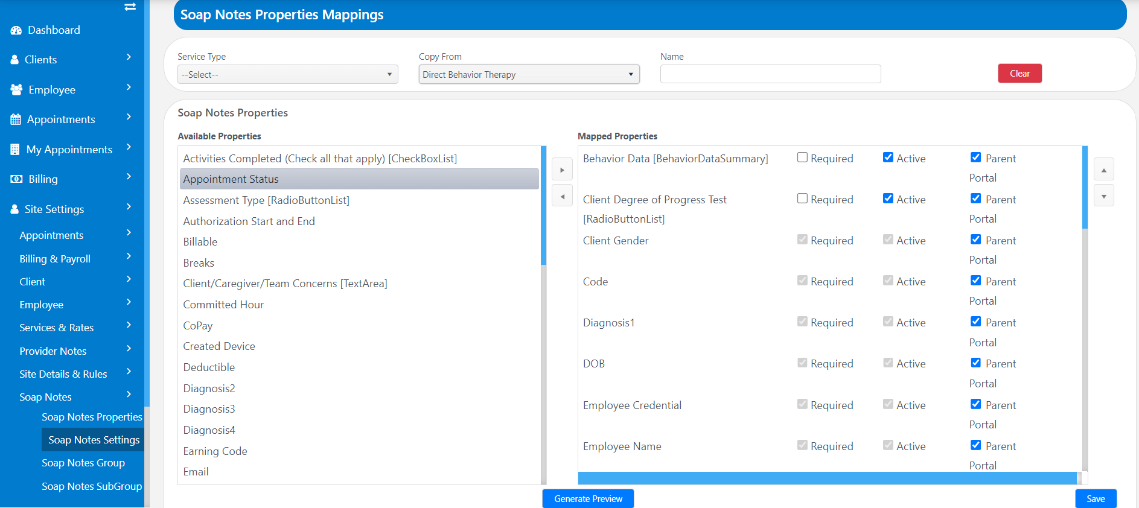Toggle Parent Portal for Code
This screenshot has width=1139, height=508.
click(x=975, y=281)
